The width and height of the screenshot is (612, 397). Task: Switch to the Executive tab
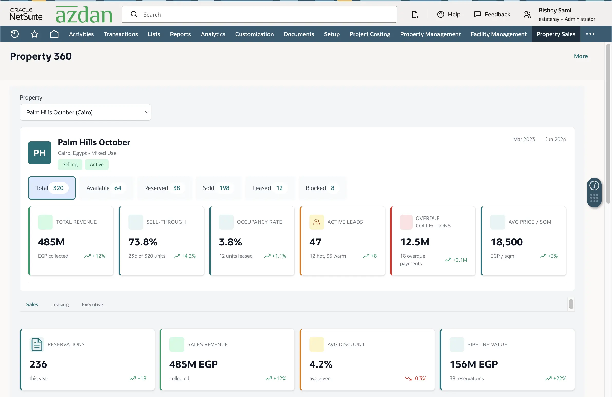92,304
